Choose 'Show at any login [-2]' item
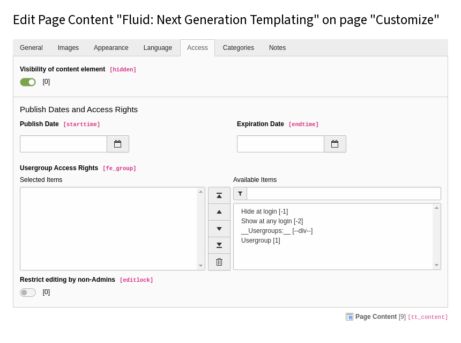The image size is (461, 343). click(x=272, y=221)
